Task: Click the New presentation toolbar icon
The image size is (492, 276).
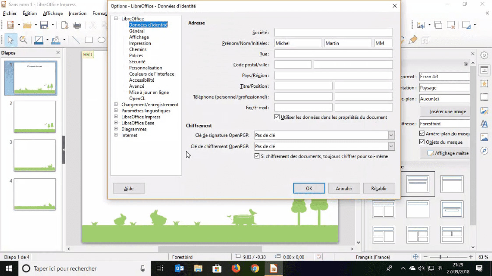Action: pyautogui.click(x=11, y=25)
